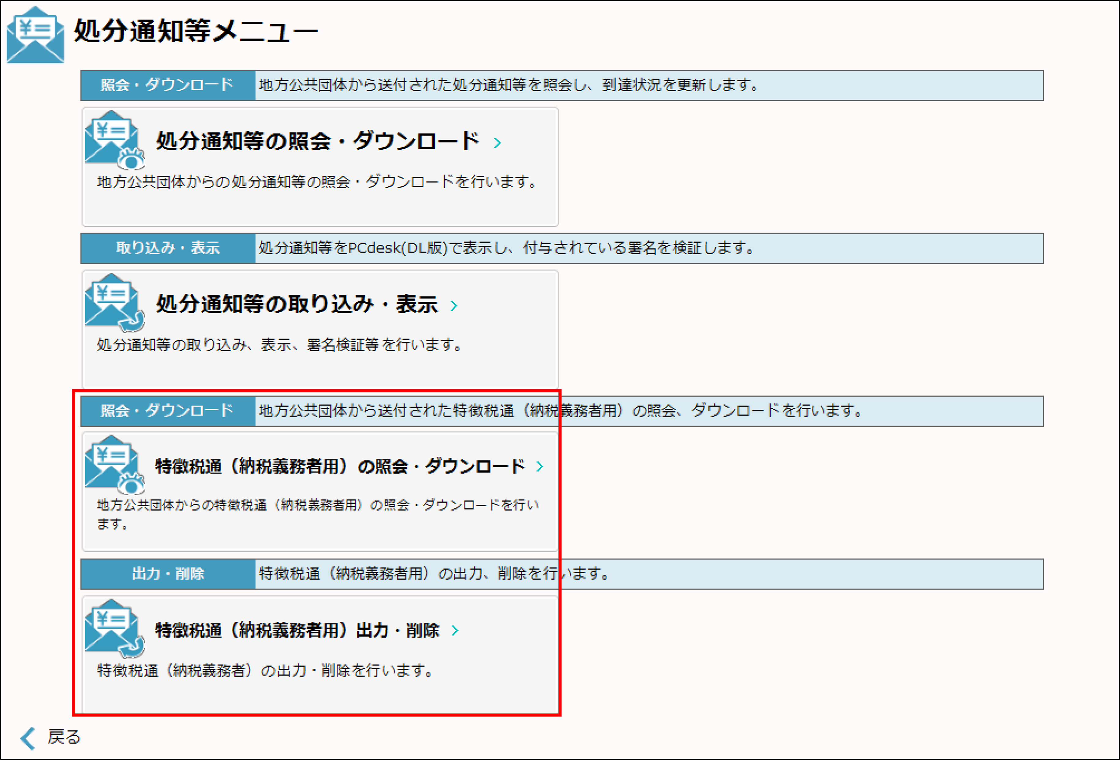Click text 地方公共団体から送付された処分通知等を照会し、到達状況を更新します。
This screenshot has height=760, width=1120.
tap(509, 85)
